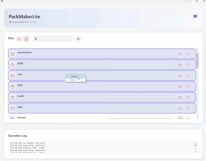
Task: Click the pack folder icon on the guild row
Action: click(x=188, y=65)
